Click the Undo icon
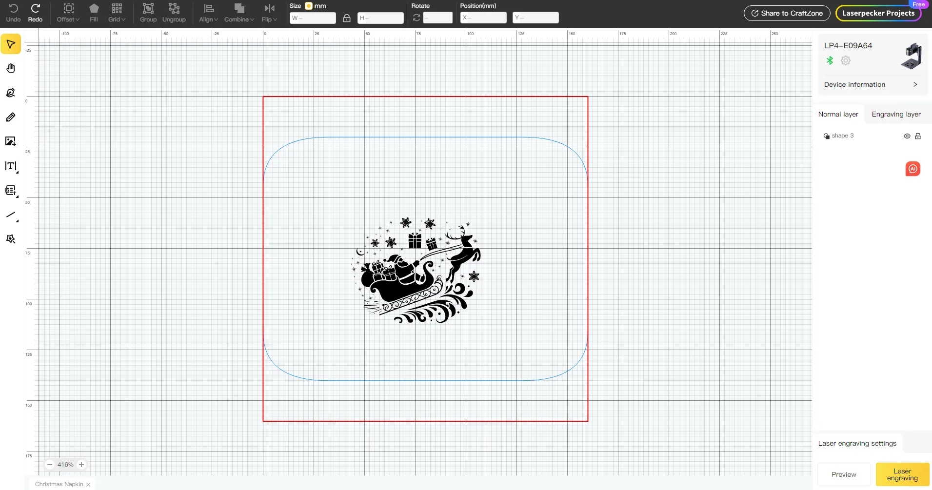This screenshot has height=490, width=932. [x=13, y=13]
